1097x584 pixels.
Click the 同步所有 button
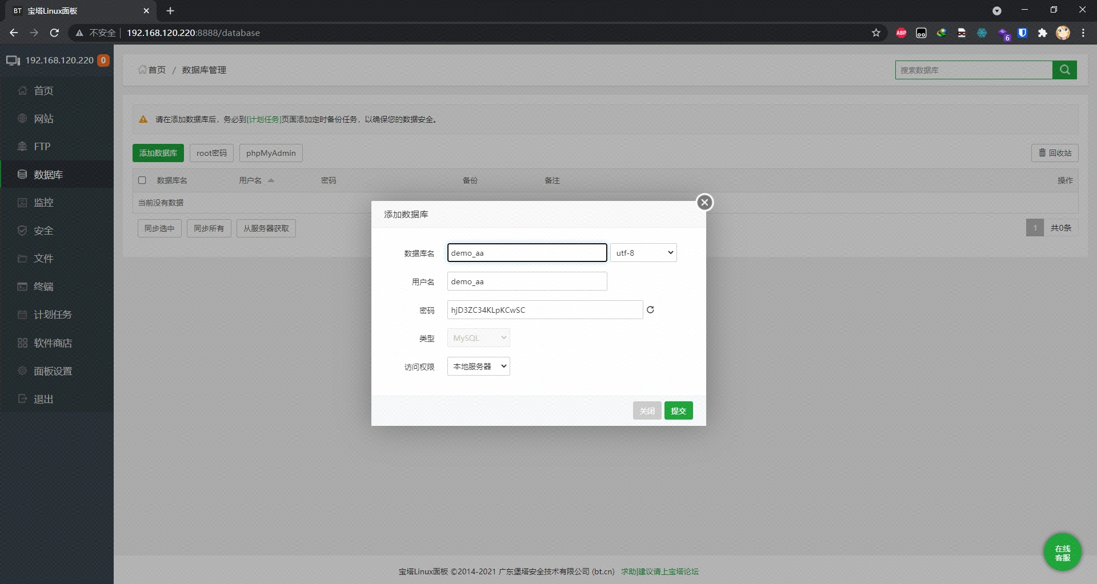click(209, 228)
